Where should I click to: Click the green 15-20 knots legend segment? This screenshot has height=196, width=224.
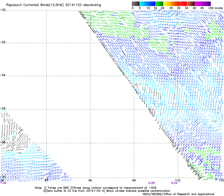(159, 4)
